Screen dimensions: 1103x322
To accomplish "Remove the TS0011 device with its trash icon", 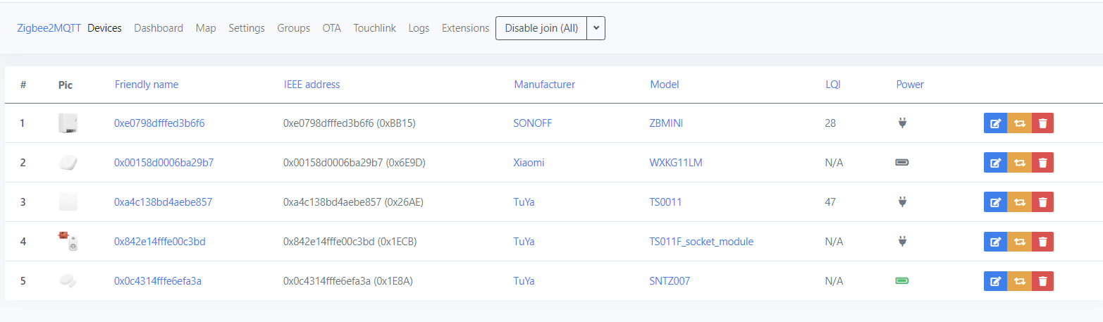I will 1042,202.
